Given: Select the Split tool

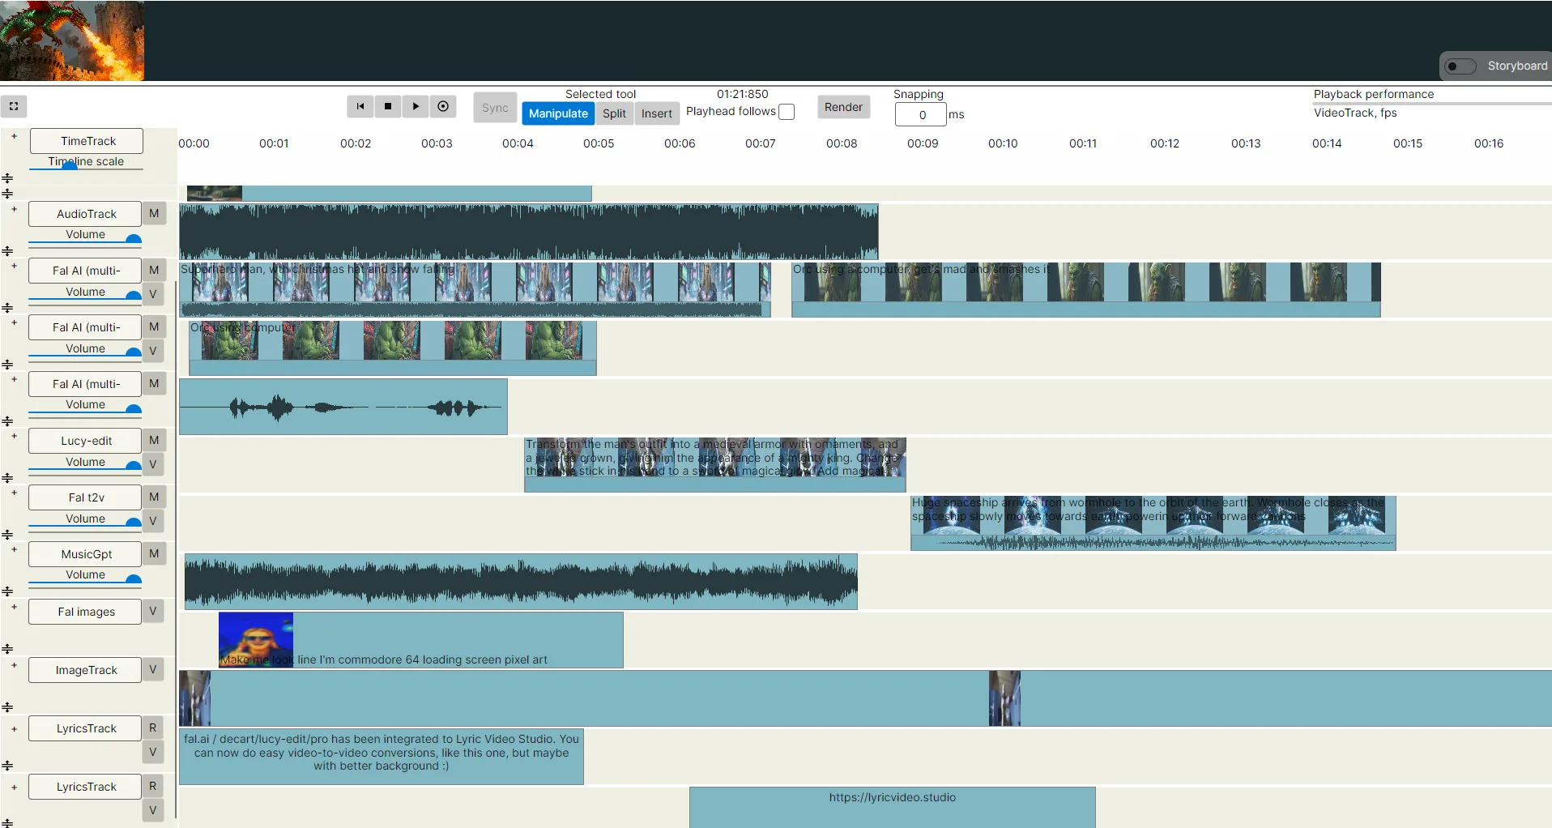Looking at the screenshot, I should click(614, 113).
